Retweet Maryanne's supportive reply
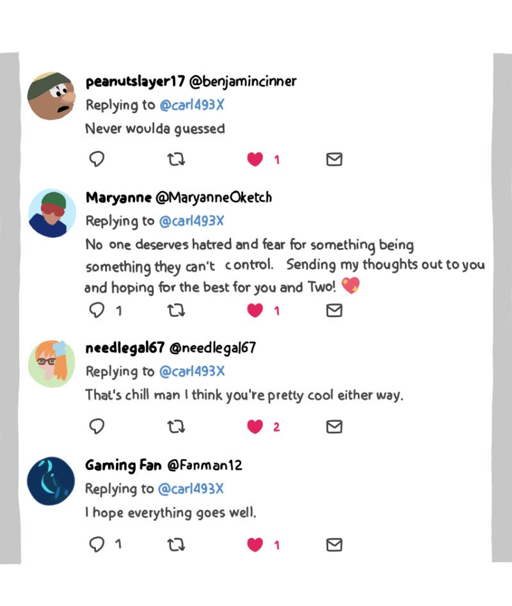The image size is (512, 606). (x=176, y=310)
